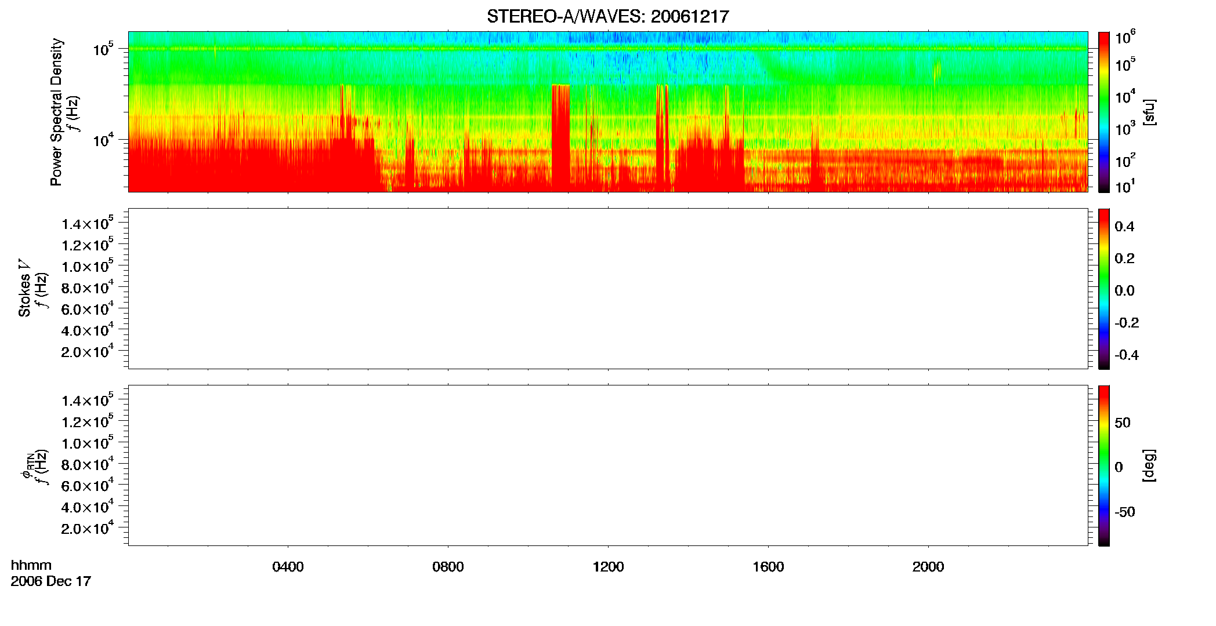Click the Stokes V color bar
Viewport: 1216px width, 626px height.
tap(1104, 289)
